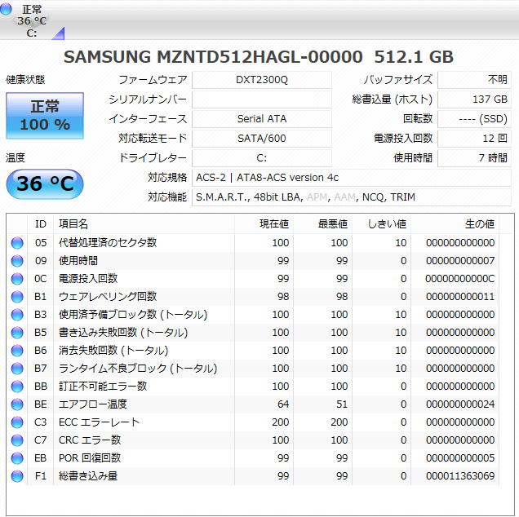Click the power on hours value 7 時間
The width and height of the screenshot is (519, 517).
(474, 157)
